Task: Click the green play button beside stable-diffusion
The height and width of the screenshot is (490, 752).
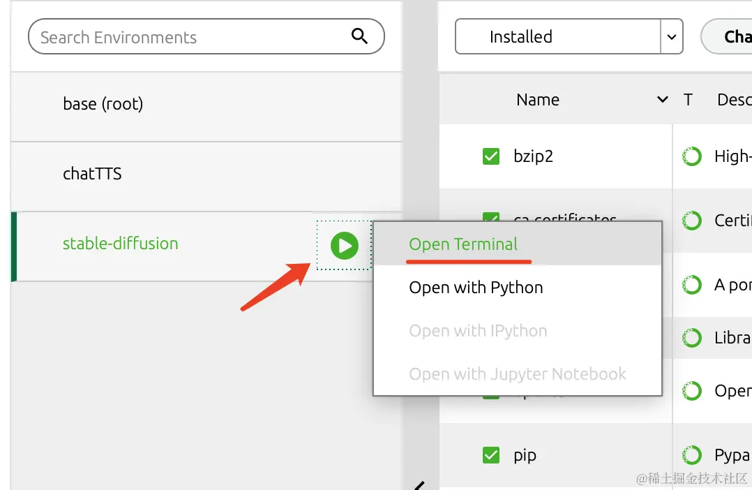Action: pos(344,245)
